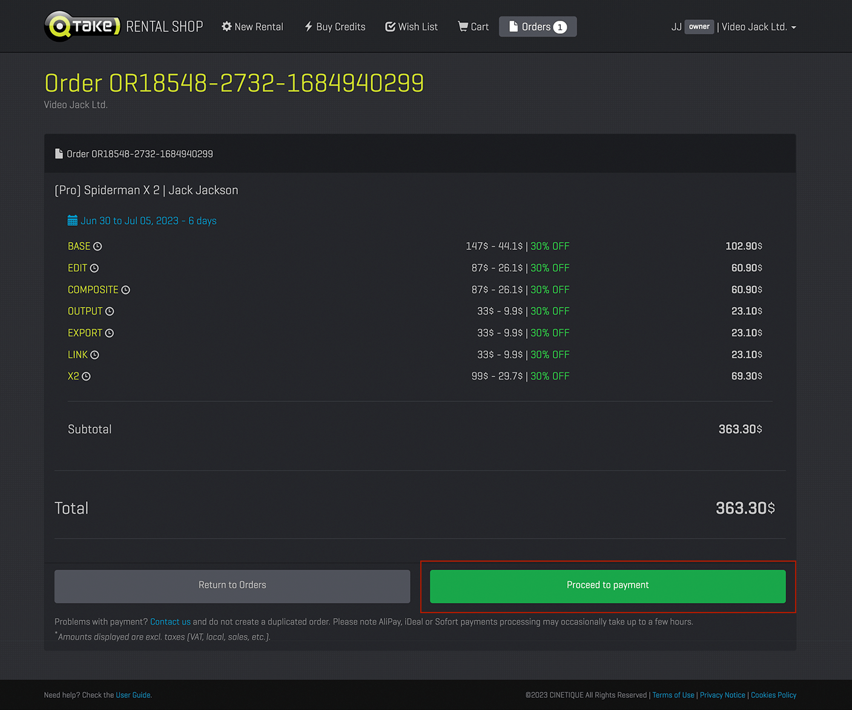Click the X2 module label
Viewport: 852px width, 710px height.
pos(73,376)
